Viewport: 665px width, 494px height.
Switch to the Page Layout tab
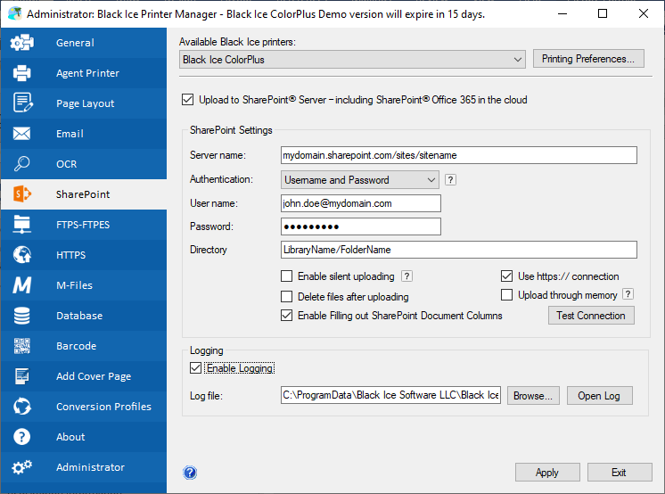83,103
